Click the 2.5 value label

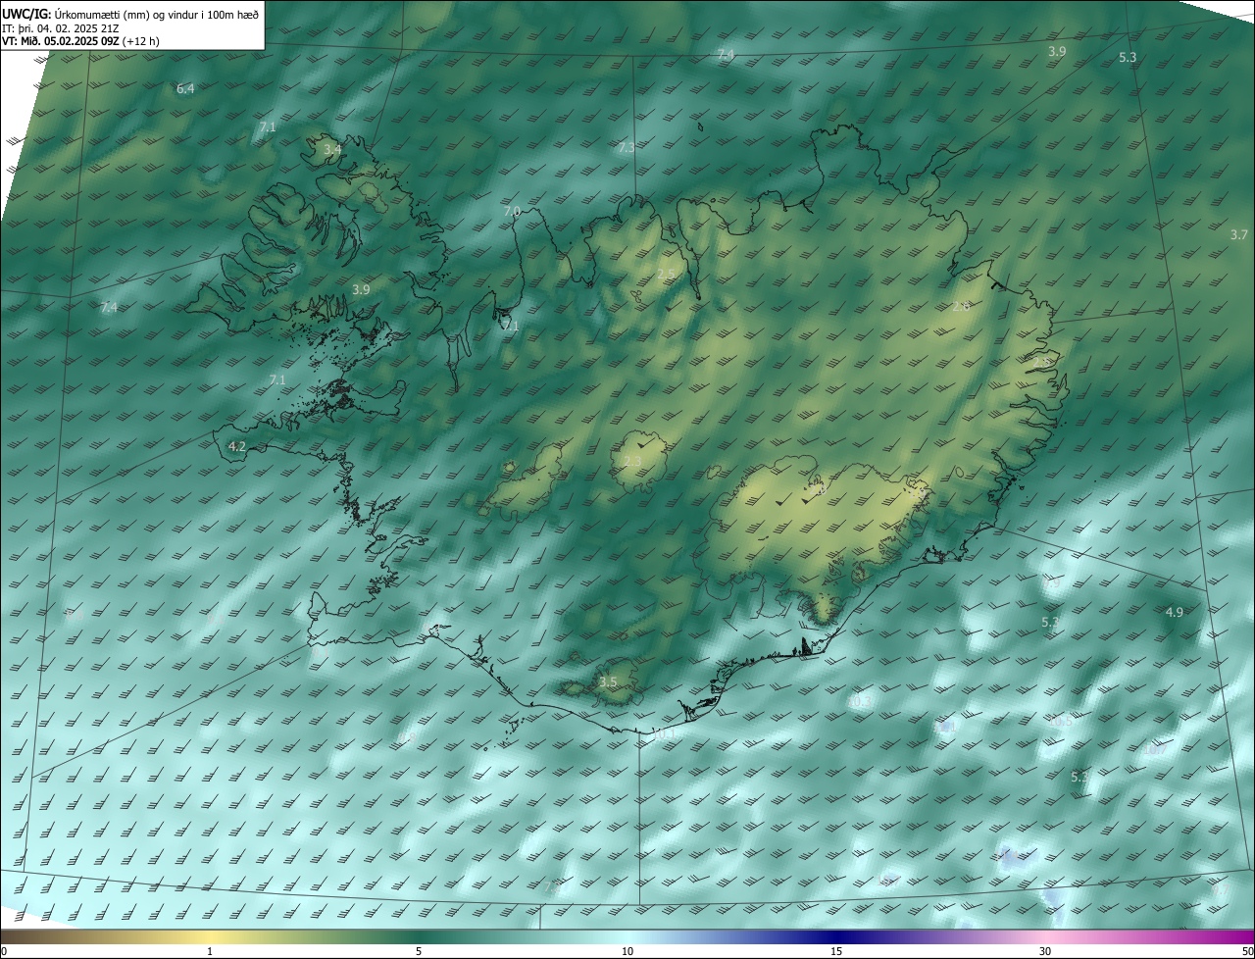666,274
